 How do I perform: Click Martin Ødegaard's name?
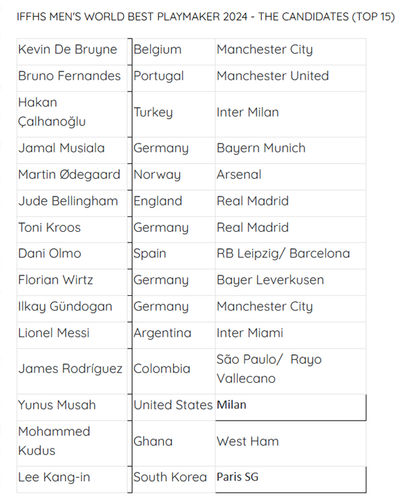pos(69,175)
